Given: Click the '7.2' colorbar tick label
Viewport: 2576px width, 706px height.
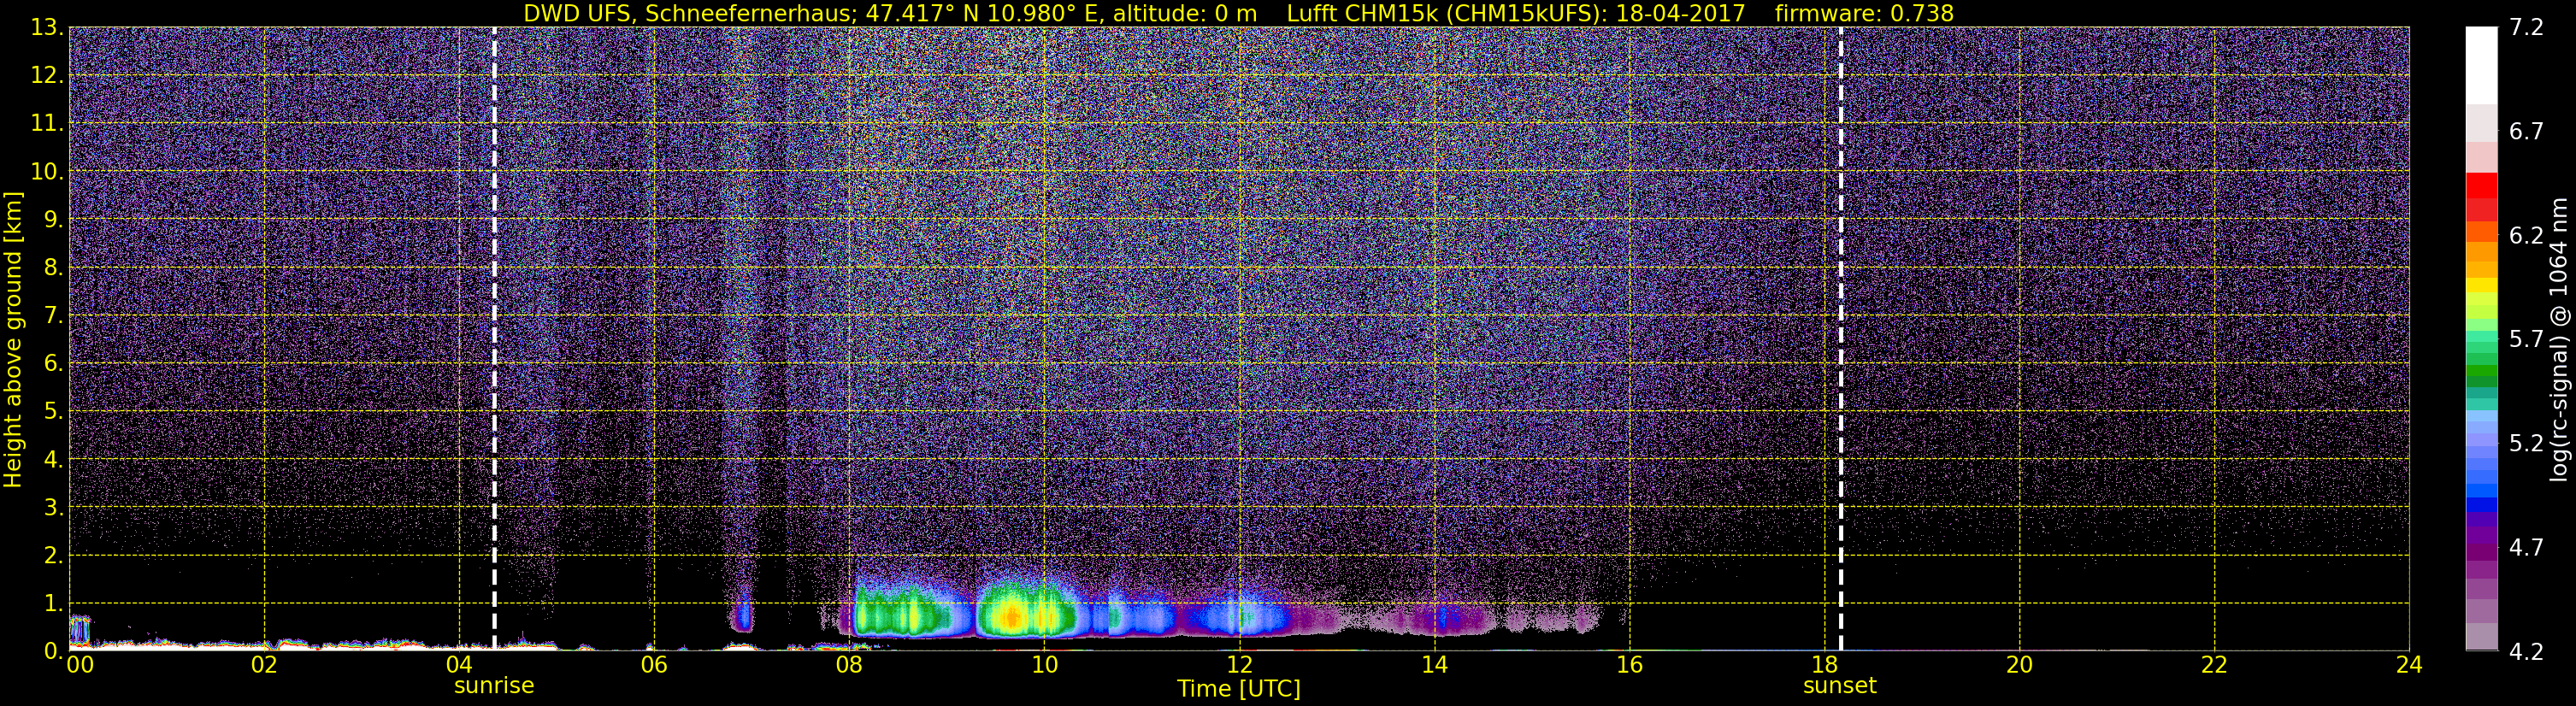Looking at the screenshot, I should pos(2526,27).
